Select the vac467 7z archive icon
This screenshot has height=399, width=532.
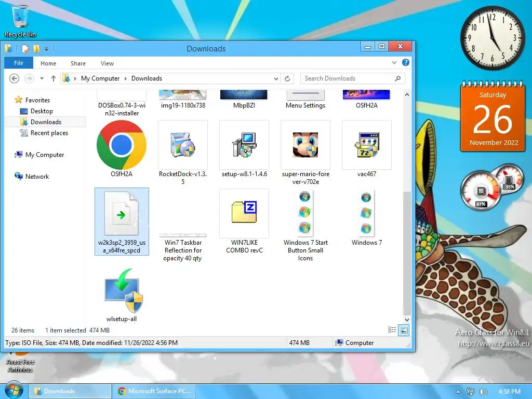367,145
